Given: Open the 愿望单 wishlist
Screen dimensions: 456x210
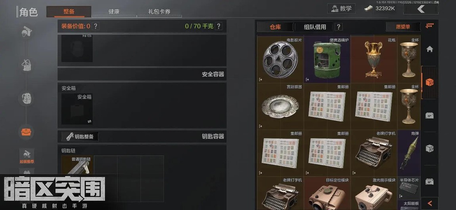Looking at the screenshot, I should [x=403, y=26].
